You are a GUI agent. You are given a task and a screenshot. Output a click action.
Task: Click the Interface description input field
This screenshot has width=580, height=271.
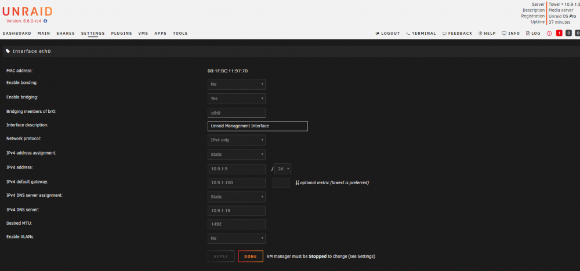point(258,126)
